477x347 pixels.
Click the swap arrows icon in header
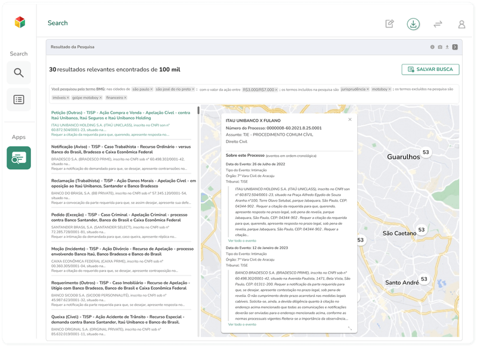pos(438,24)
